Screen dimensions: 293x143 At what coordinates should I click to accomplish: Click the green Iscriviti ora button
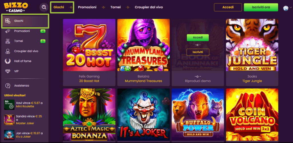(261, 7)
